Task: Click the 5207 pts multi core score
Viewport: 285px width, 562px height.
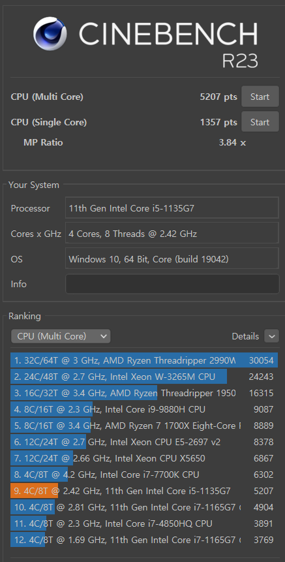Action: point(218,97)
